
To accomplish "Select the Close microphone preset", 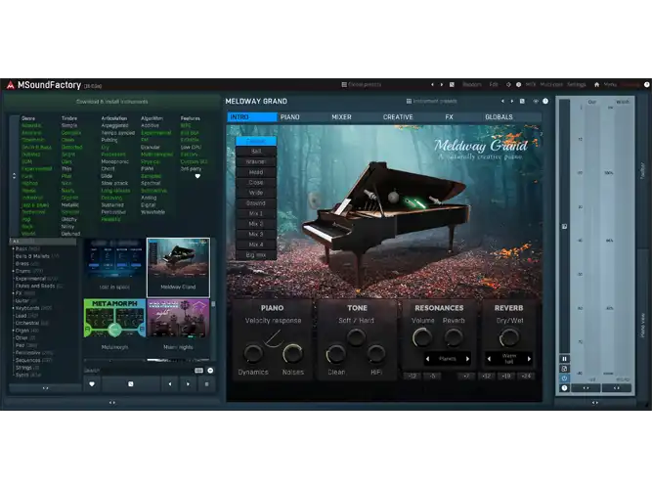I will pos(256,182).
